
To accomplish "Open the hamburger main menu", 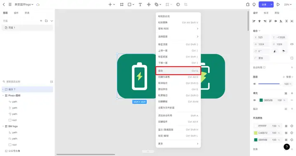I will [10, 5].
